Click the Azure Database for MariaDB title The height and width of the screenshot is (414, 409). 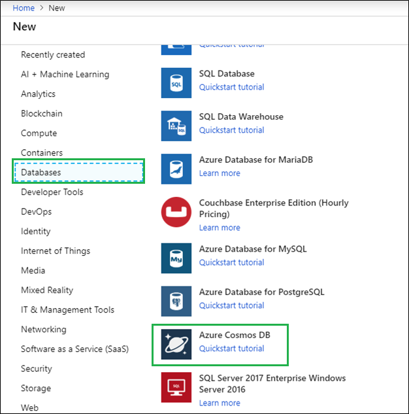click(x=256, y=160)
